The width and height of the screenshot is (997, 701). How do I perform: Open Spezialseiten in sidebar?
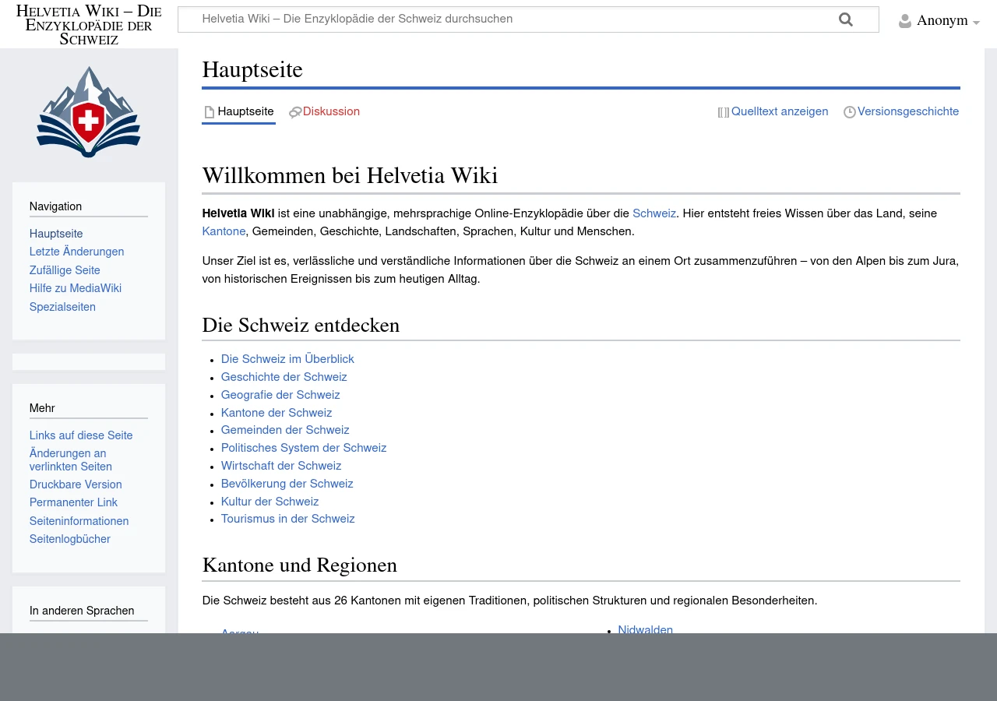62,308
